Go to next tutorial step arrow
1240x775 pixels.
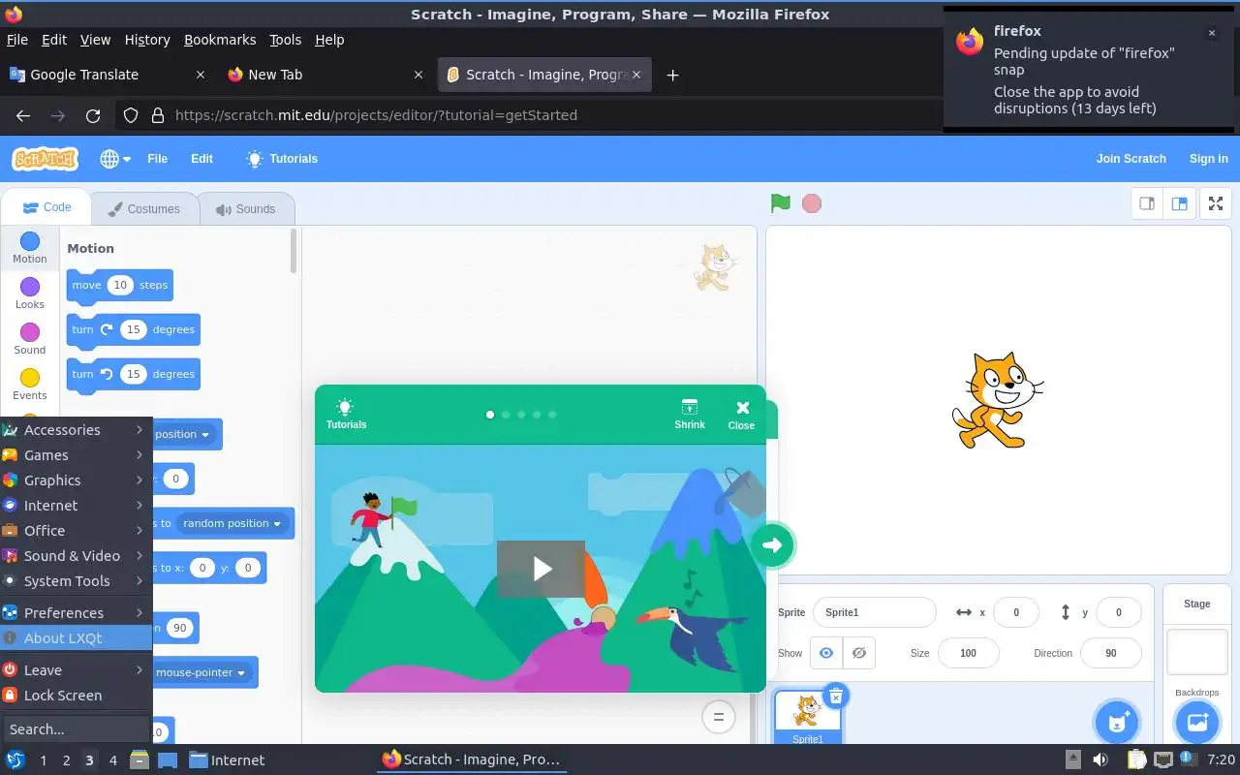point(772,545)
